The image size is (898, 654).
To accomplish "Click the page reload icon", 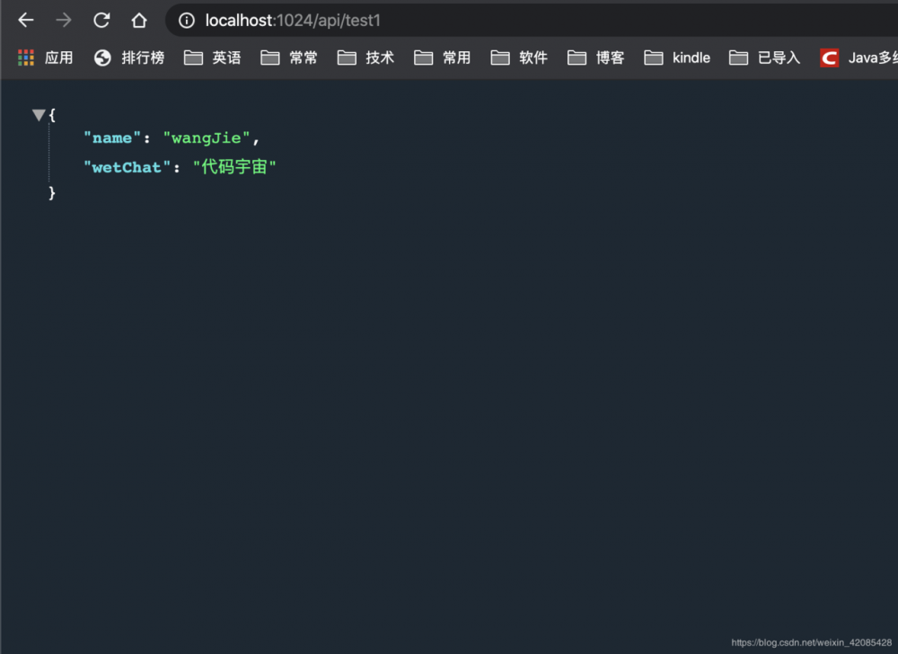I will [101, 20].
